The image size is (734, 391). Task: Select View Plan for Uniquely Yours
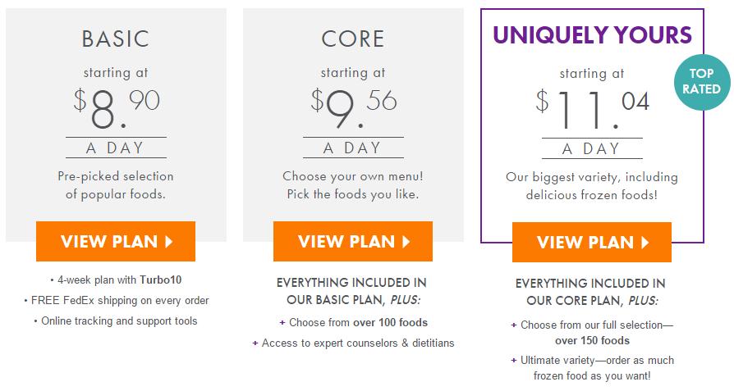pyautogui.click(x=592, y=242)
